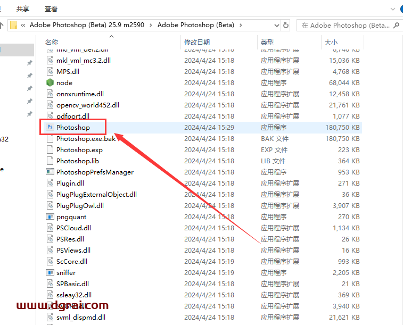This screenshot has width=403, height=325.
Task: Expand chevron between the two breadcrumb folders
Action: tap(151, 25)
